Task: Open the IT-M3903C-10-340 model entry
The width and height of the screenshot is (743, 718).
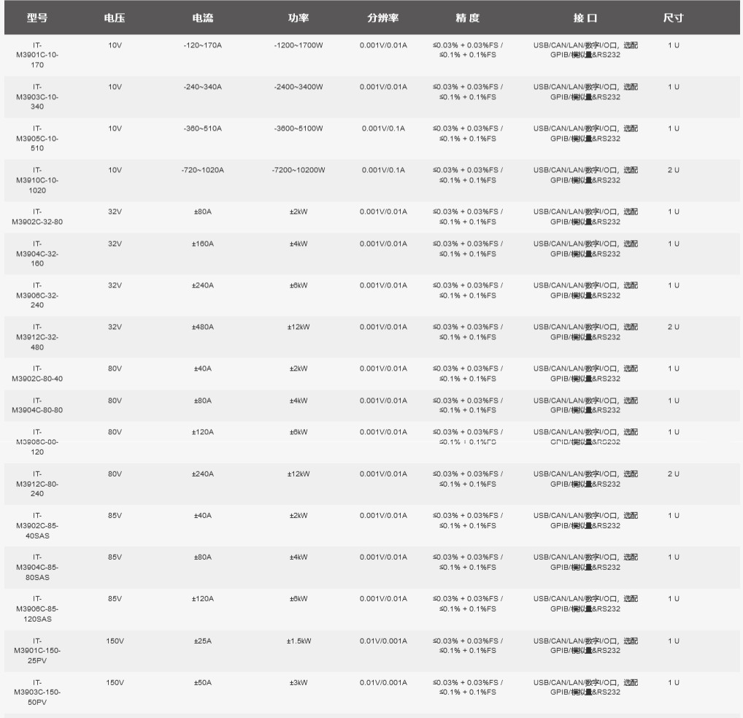Action: coord(37,96)
